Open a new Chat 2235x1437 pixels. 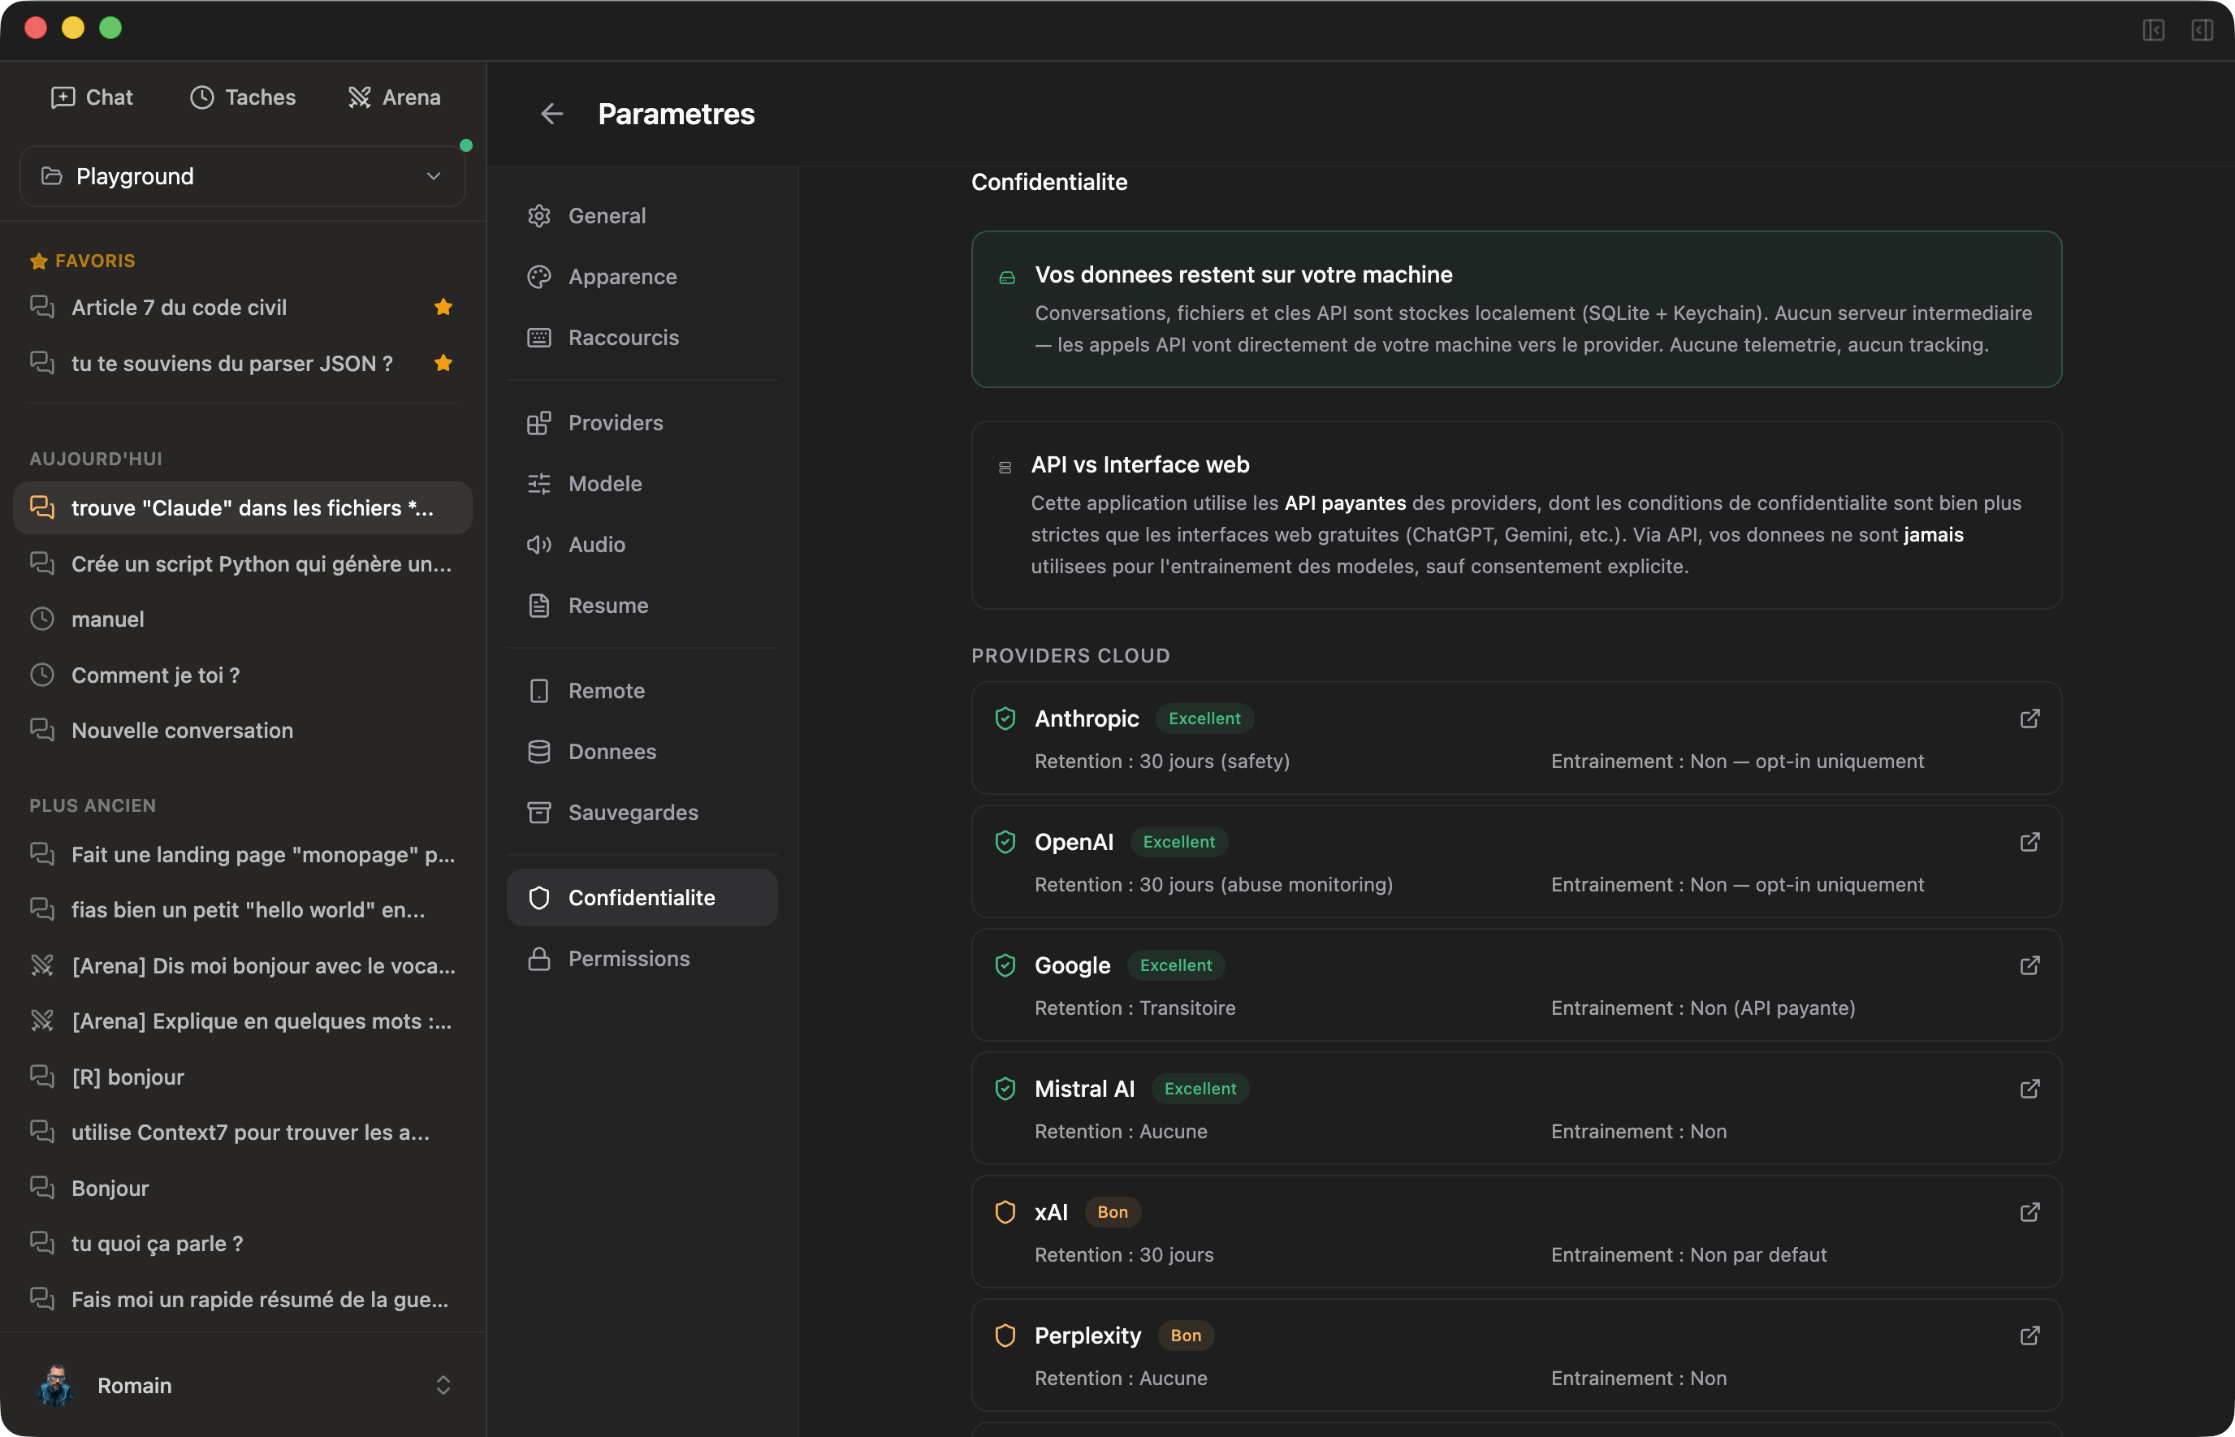pyautogui.click(x=92, y=97)
